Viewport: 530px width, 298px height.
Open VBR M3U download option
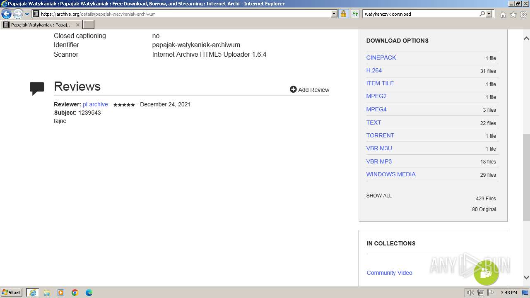coord(379,148)
